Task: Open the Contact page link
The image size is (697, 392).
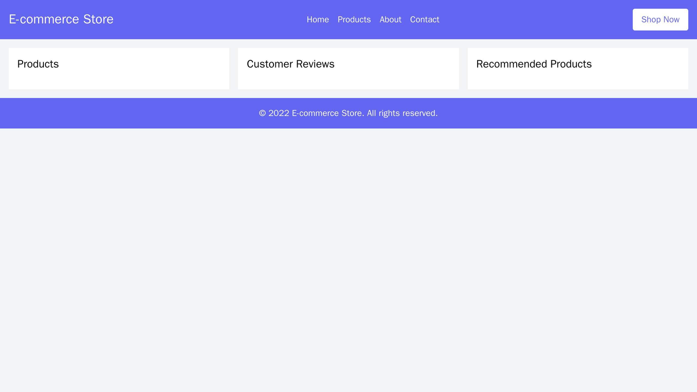Action: coord(424,20)
